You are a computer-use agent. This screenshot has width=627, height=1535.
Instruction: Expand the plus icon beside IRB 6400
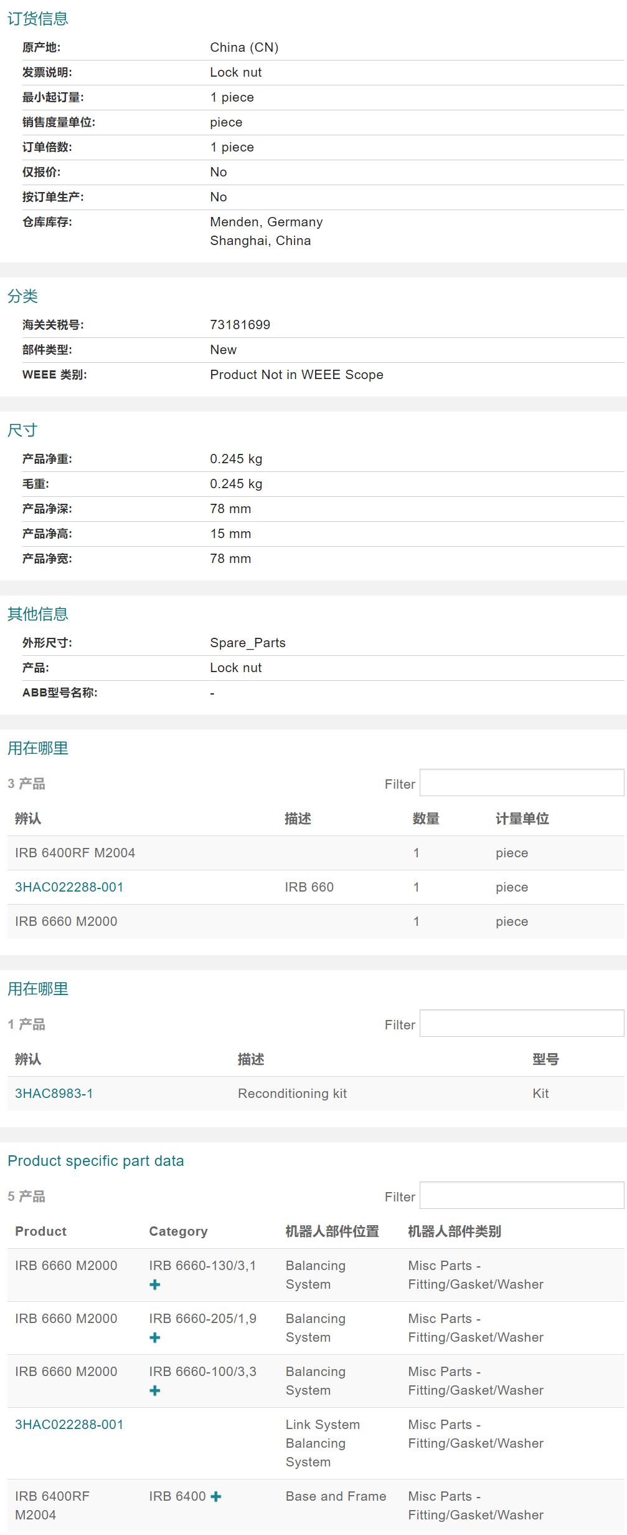point(216,1496)
